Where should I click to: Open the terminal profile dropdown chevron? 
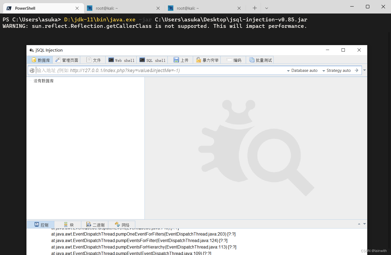(x=267, y=8)
